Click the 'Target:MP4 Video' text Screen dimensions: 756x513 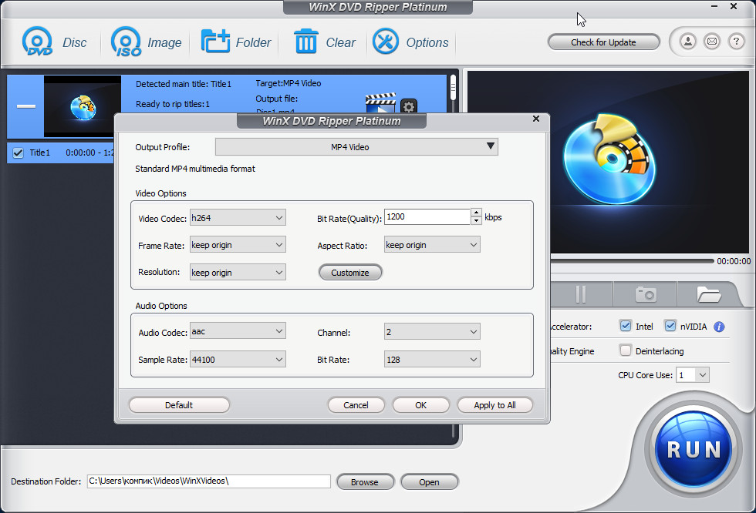[x=288, y=83]
